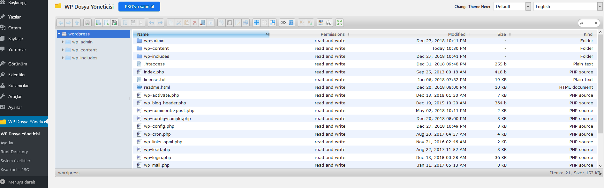This screenshot has width=604, height=188.
Task: Click the scissors cut icon
Action: (179, 23)
